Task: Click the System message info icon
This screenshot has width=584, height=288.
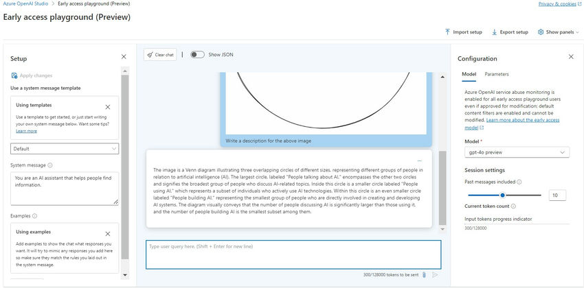Action: (x=50, y=165)
